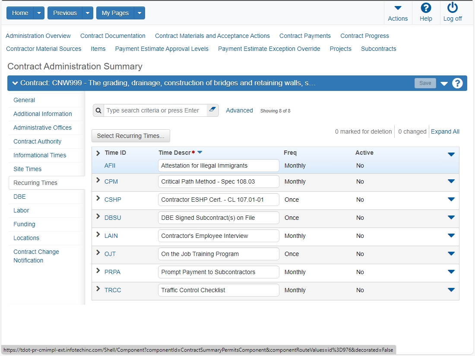Open the contract header actions arrow
Viewport: 475px width, 356px height.
[444, 84]
